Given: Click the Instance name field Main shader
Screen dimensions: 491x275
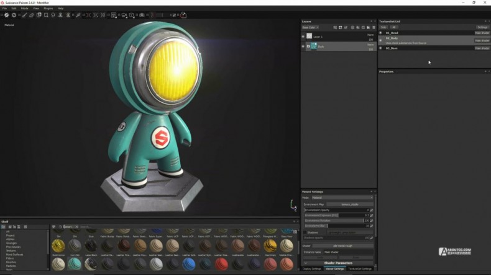Looking at the screenshot, I should (348, 252).
